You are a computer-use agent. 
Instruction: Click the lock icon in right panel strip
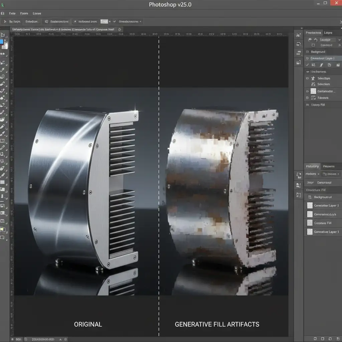tap(298, 62)
